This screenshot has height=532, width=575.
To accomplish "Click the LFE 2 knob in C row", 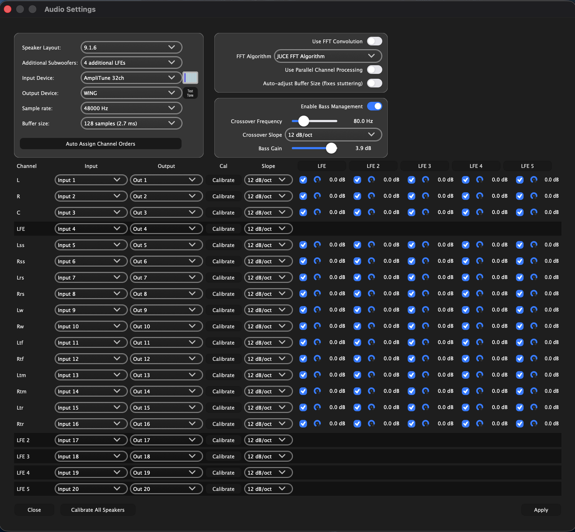I will click(x=371, y=212).
